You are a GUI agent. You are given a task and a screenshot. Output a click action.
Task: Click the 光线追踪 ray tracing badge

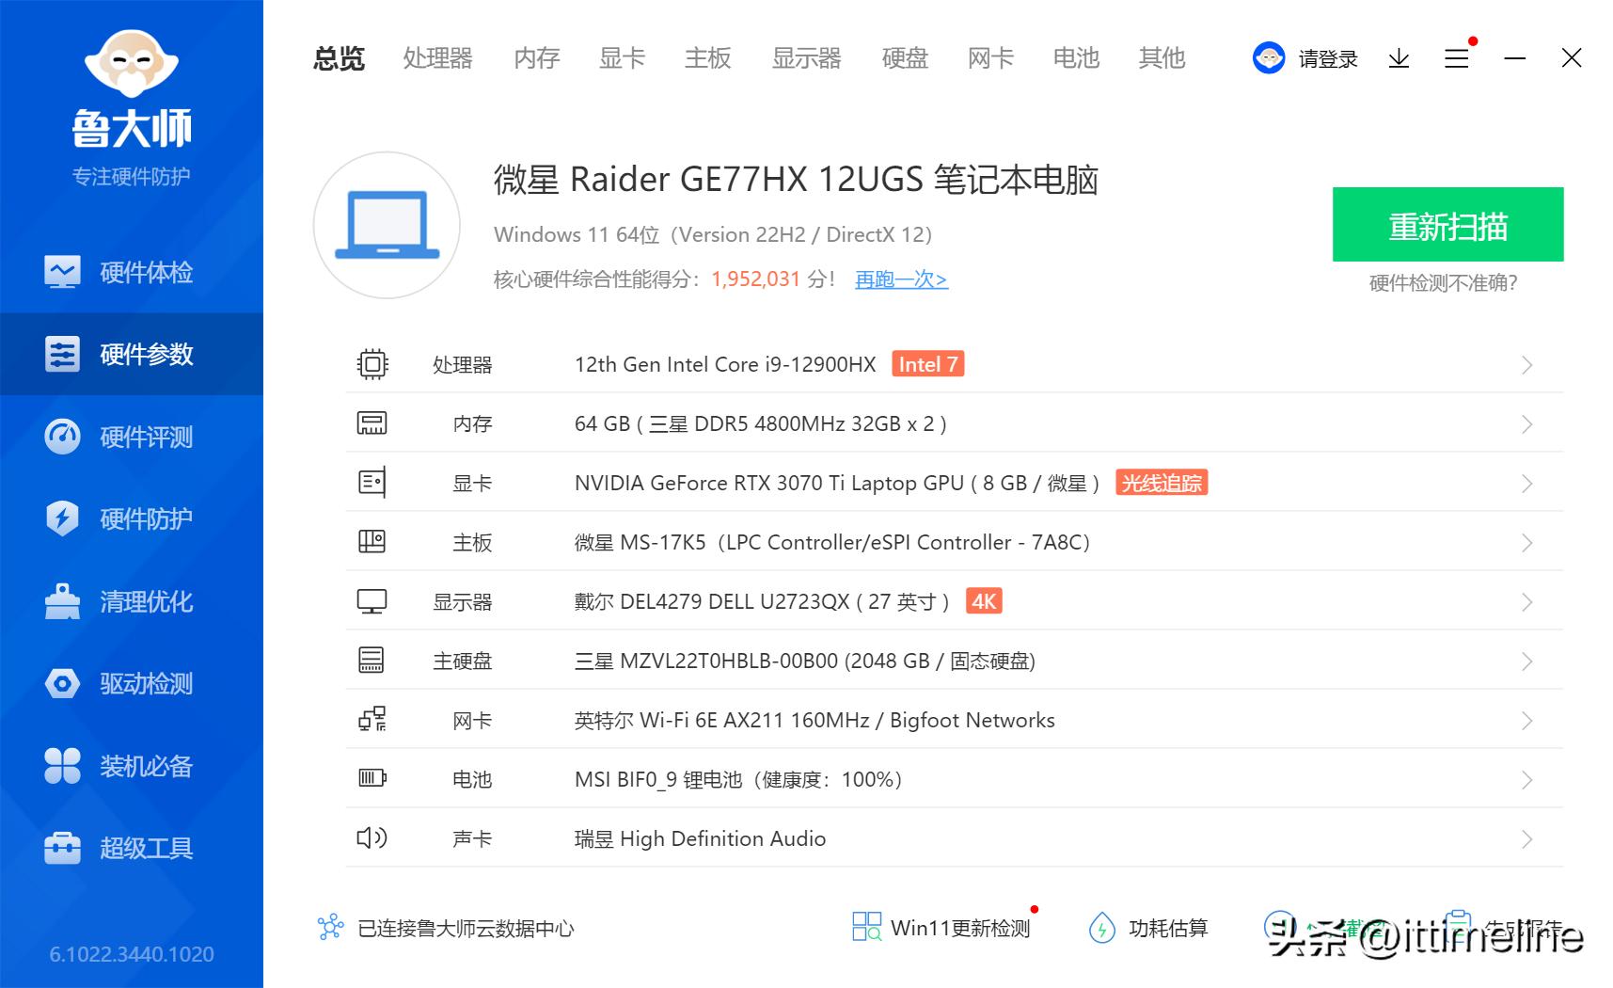coord(1162,483)
